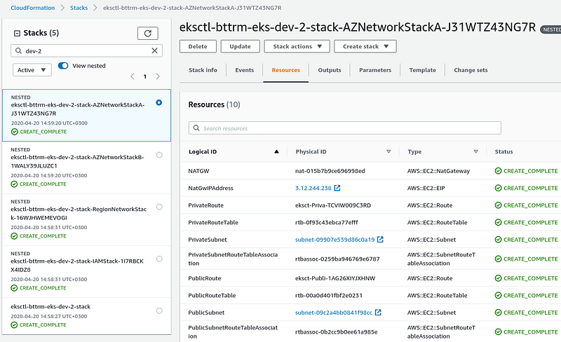The image size is (561, 342).
Task: Click rtb-0f93c43ebca77efff physical ID
Action: click(326, 223)
